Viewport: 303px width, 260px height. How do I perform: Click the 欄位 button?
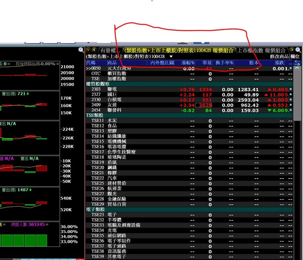pos(296,57)
